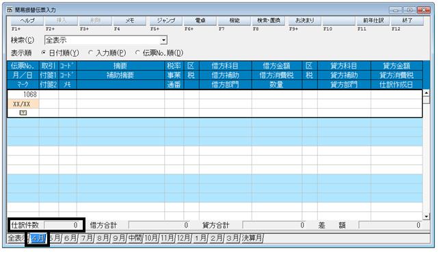Screen dimensions: 439x253
Task: Switch to the 11月 tab
Action: 168,239
